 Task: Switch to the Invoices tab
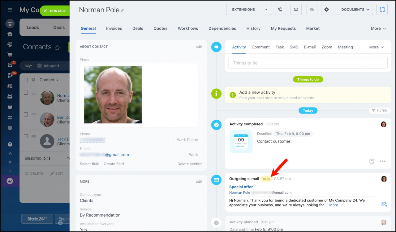pos(114,28)
